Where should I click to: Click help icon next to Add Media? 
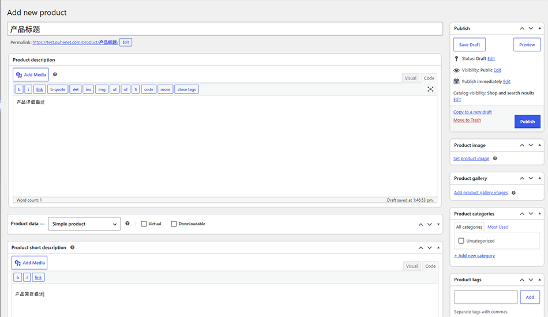(x=55, y=74)
